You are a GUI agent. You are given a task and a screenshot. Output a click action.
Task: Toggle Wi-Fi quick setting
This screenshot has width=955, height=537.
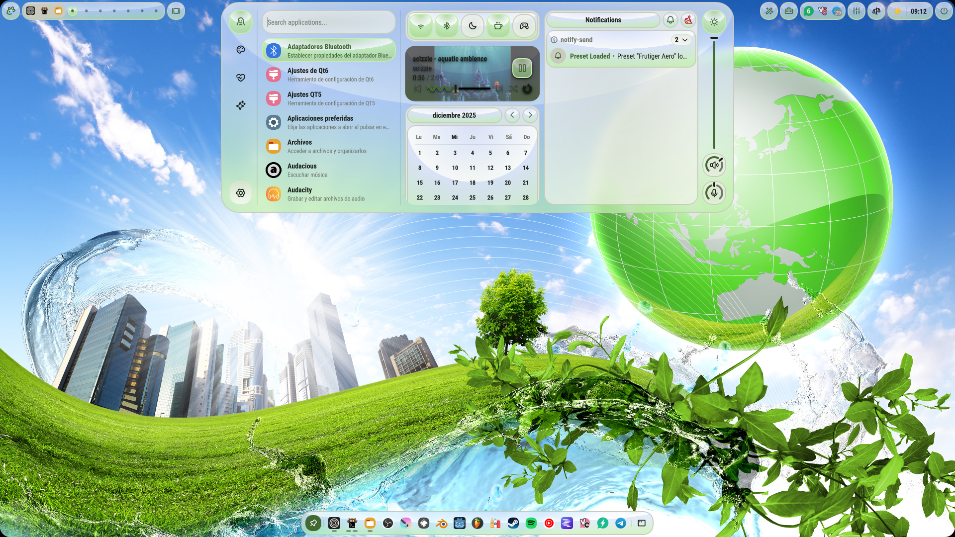coord(421,26)
